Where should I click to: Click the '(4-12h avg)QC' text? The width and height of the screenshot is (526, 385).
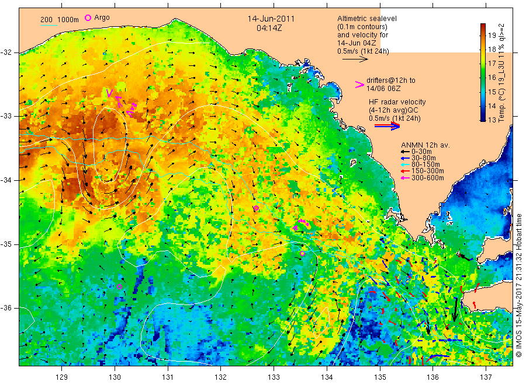(393, 110)
